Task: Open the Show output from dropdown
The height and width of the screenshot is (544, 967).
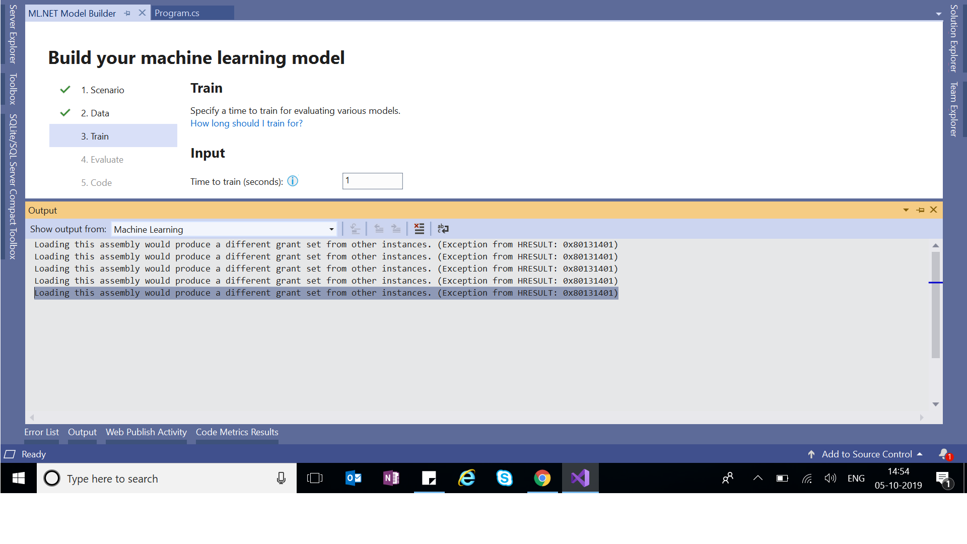Action: [331, 229]
